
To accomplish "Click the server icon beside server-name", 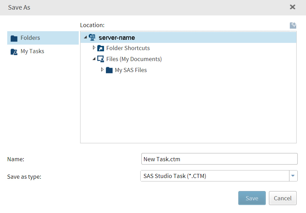I will pyautogui.click(x=92, y=37).
